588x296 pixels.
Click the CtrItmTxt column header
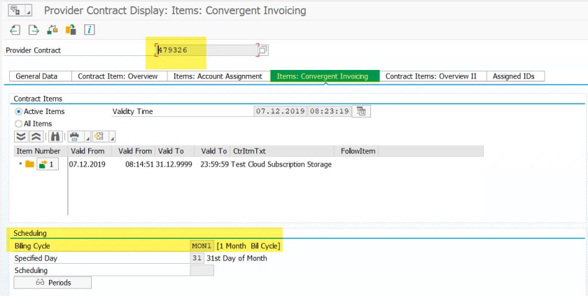click(x=281, y=151)
